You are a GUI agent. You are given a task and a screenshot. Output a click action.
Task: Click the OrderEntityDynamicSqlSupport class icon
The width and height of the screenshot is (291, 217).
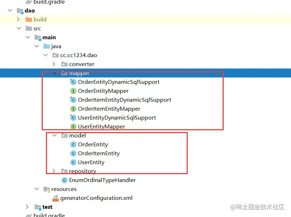point(73,82)
